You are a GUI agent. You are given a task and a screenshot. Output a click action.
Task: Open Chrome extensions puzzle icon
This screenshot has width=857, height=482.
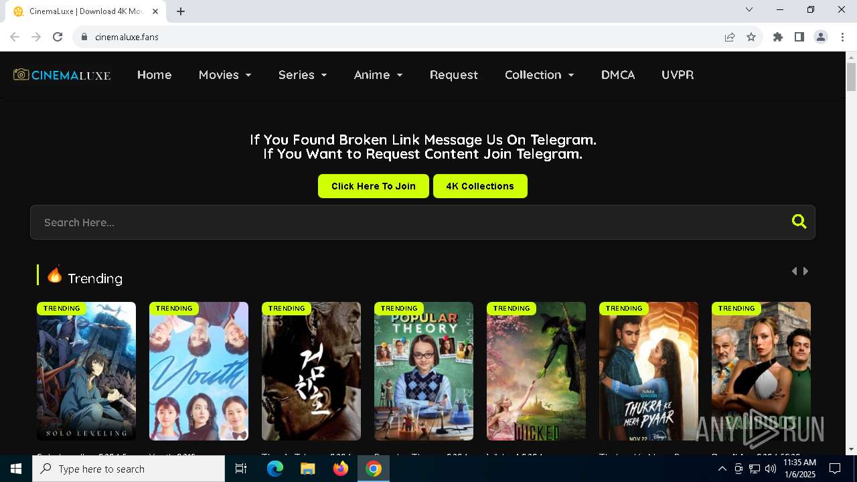(x=778, y=37)
